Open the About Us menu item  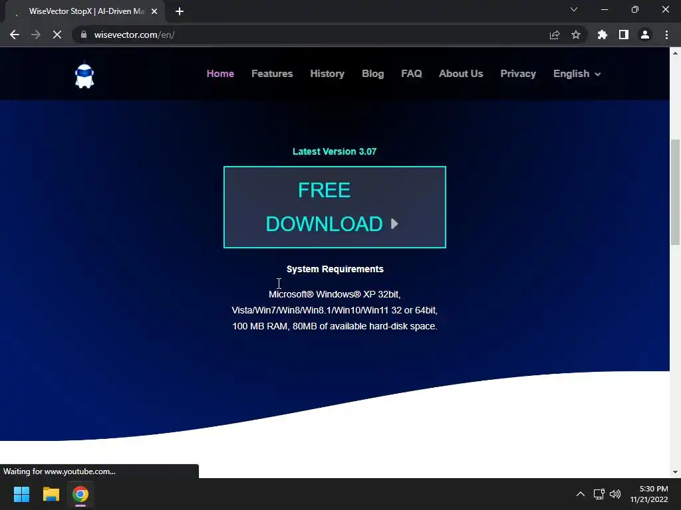[x=461, y=74]
